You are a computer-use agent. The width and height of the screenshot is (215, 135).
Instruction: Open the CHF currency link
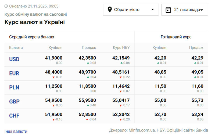pyautogui.click(x=14, y=116)
